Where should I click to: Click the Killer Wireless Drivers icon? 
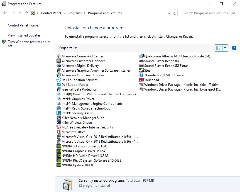(x=59, y=123)
